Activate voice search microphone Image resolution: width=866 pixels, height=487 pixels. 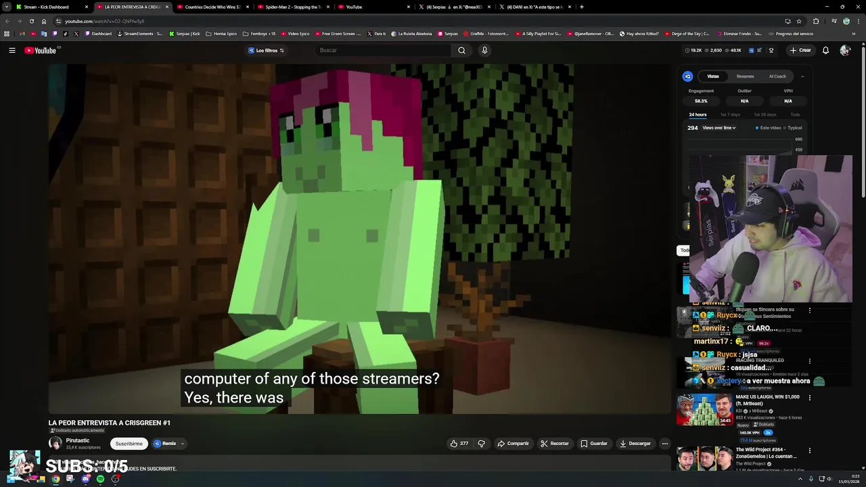pos(484,50)
